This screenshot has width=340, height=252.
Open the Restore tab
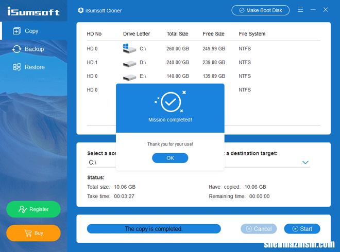tap(34, 67)
